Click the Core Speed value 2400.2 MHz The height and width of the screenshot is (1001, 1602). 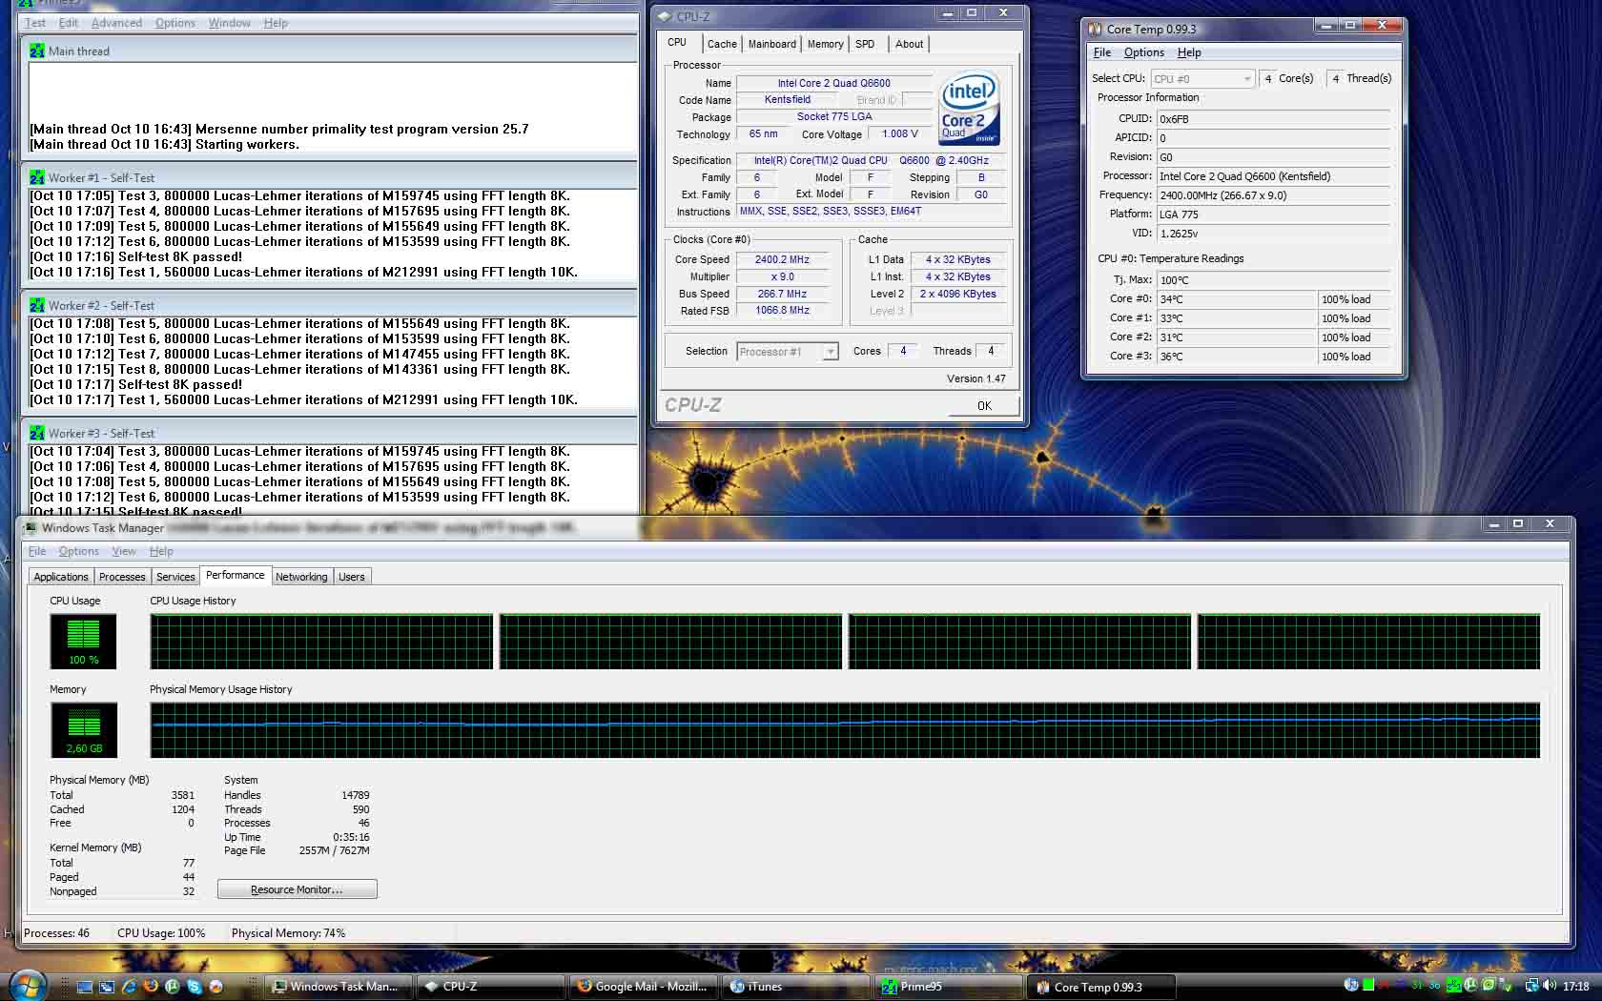(x=783, y=259)
